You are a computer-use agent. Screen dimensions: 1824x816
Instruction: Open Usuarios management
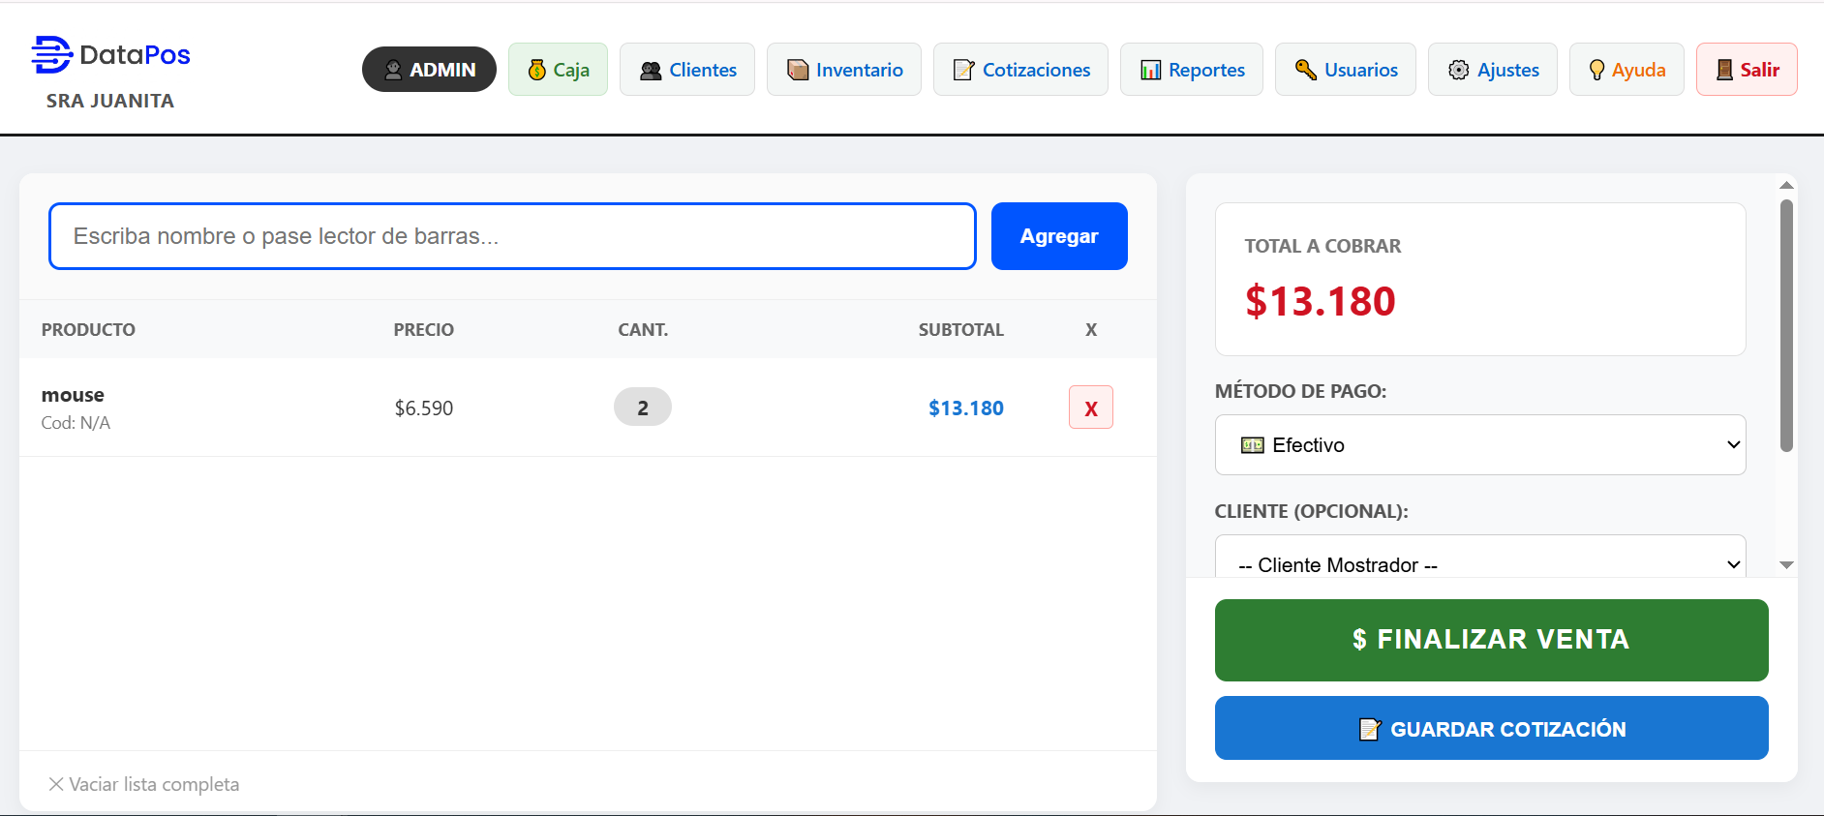tap(1346, 70)
